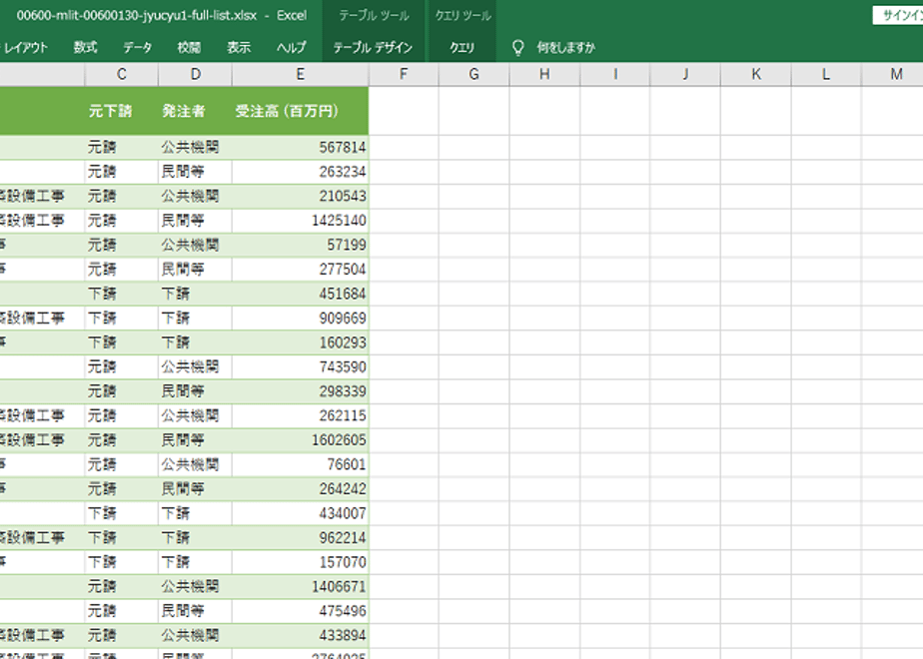Open the ヘルプ ribbon tab
Viewport: 923px width, 659px height.
point(292,48)
